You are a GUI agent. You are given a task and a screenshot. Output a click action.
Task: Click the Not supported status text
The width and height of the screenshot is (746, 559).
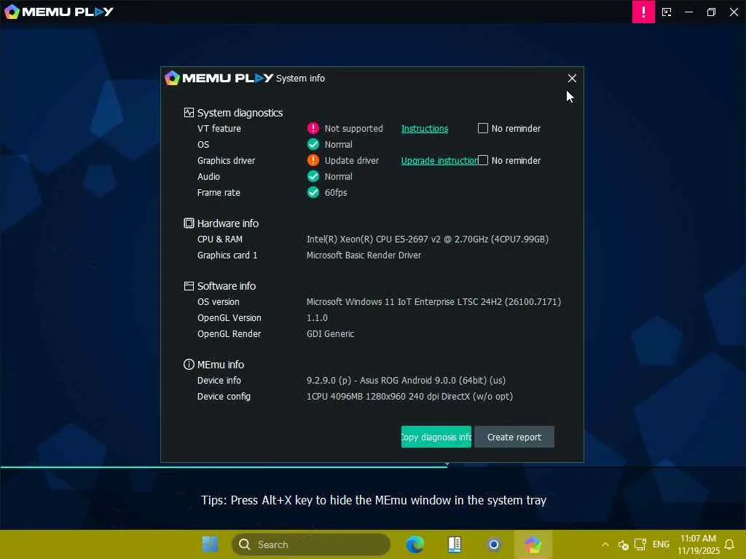pos(353,128)
